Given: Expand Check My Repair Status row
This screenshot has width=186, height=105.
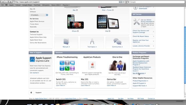Looking at the screenshot, I should point(143,36).
